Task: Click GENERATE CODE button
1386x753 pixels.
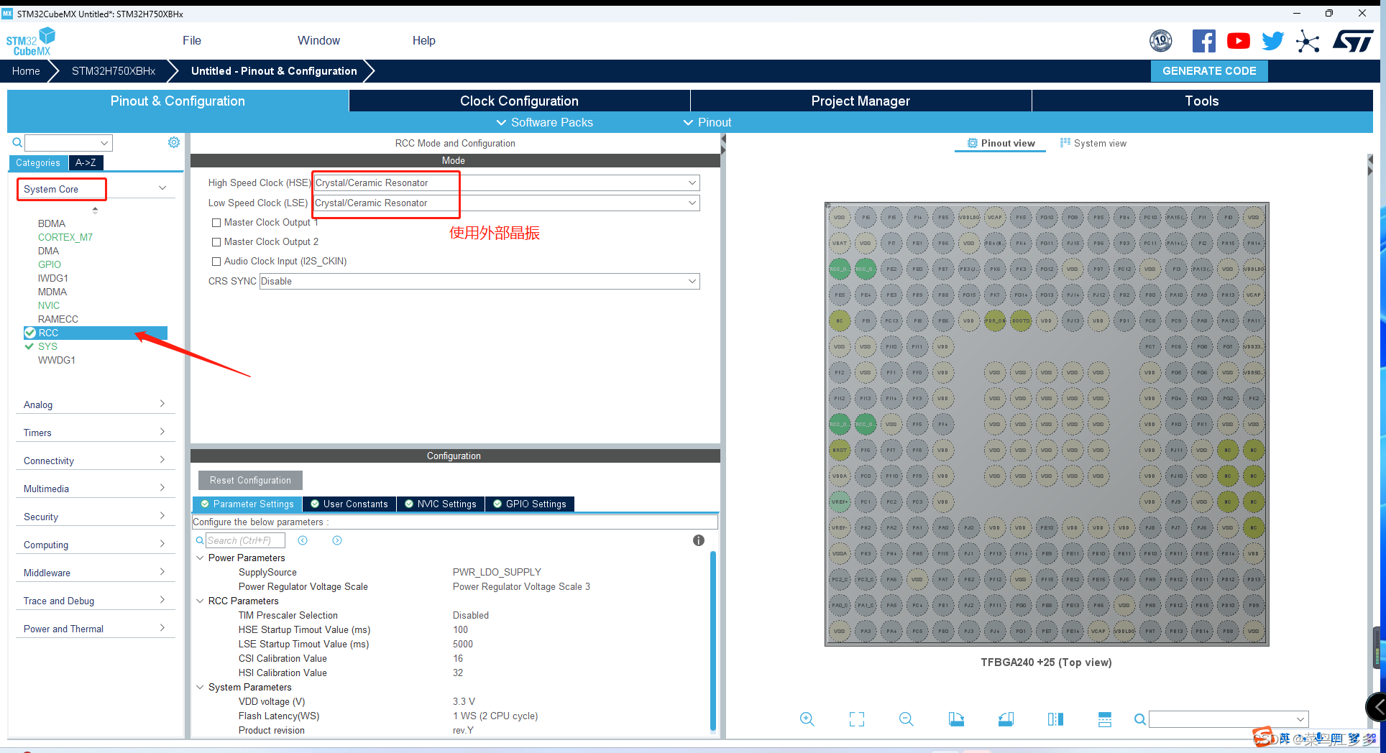Action: click(1209, 71)
